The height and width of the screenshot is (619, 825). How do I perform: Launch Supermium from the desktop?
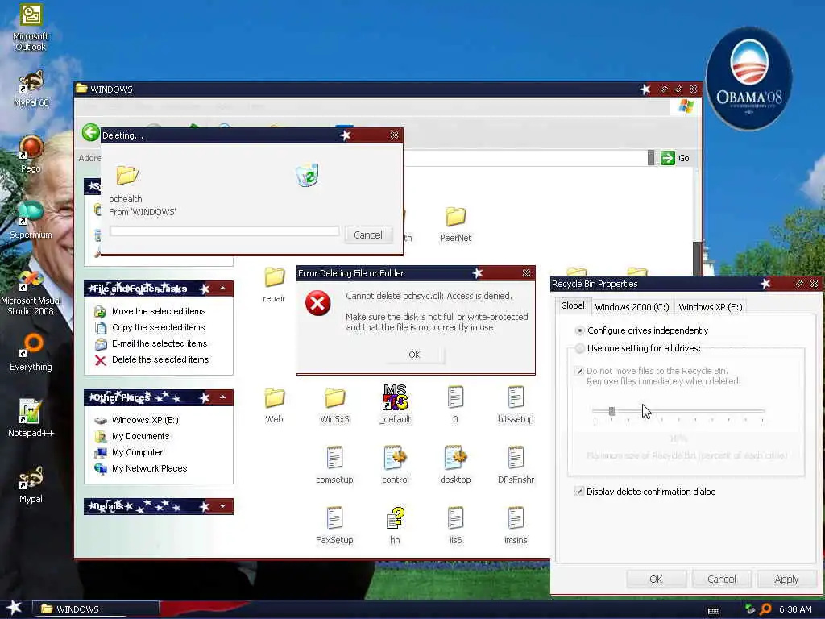click(31, 220)
